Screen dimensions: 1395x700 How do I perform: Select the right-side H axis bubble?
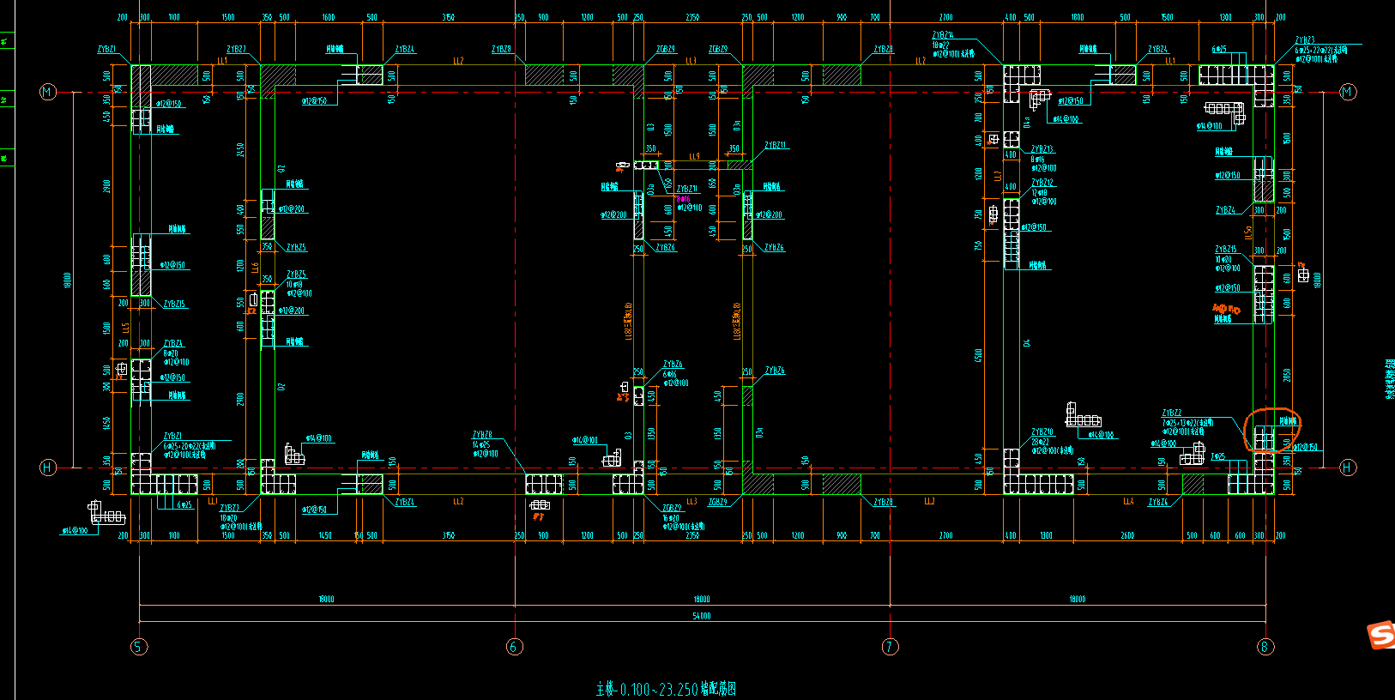tap(1348, 468)
